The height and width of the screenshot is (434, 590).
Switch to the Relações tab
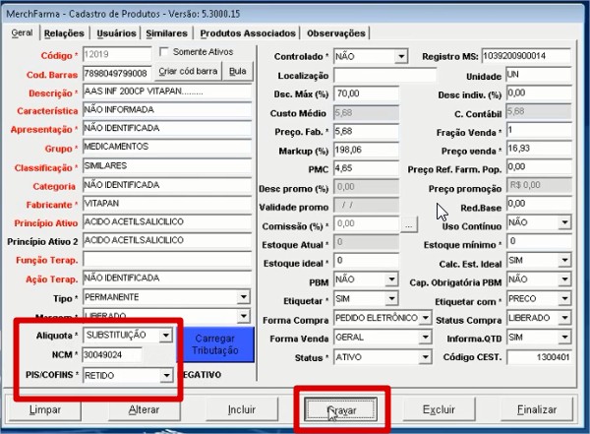click(64, 33)
